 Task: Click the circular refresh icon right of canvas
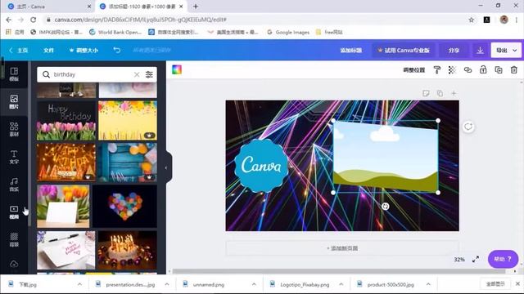tap(468, 127)
